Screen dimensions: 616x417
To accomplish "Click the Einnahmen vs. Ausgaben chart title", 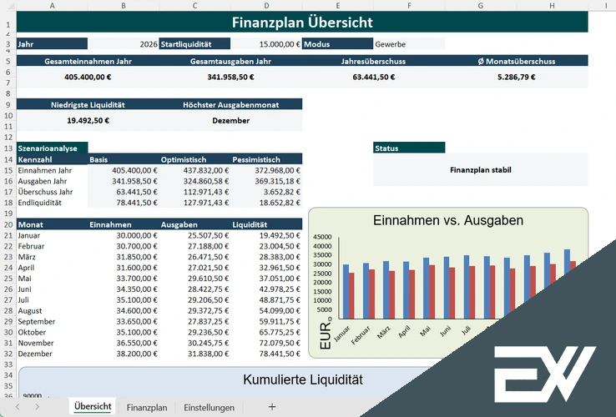I will coord(448,220).
